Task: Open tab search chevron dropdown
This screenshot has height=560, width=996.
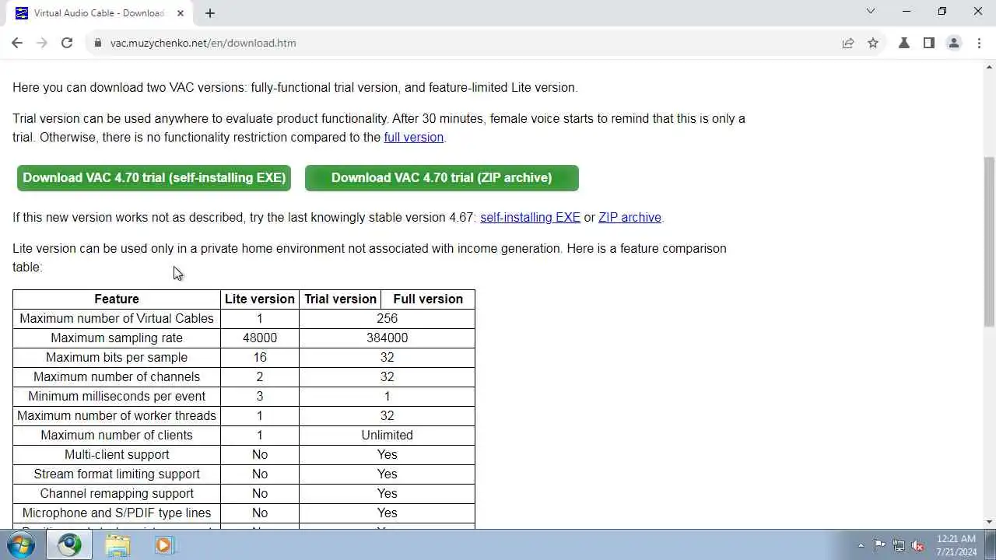Action: (x=871, y=12)
